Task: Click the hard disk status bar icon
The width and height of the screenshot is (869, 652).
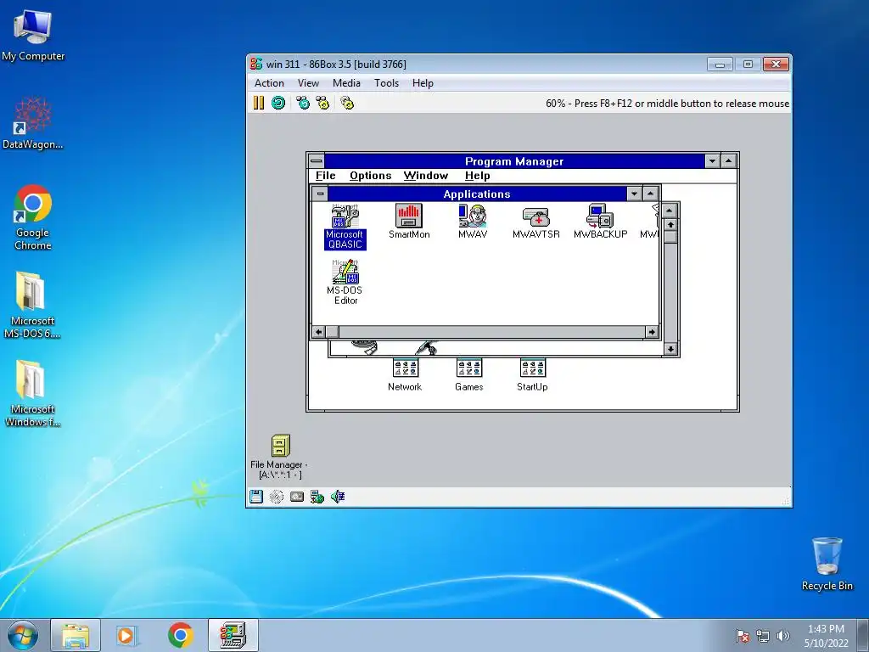Action: pos(297,497)
